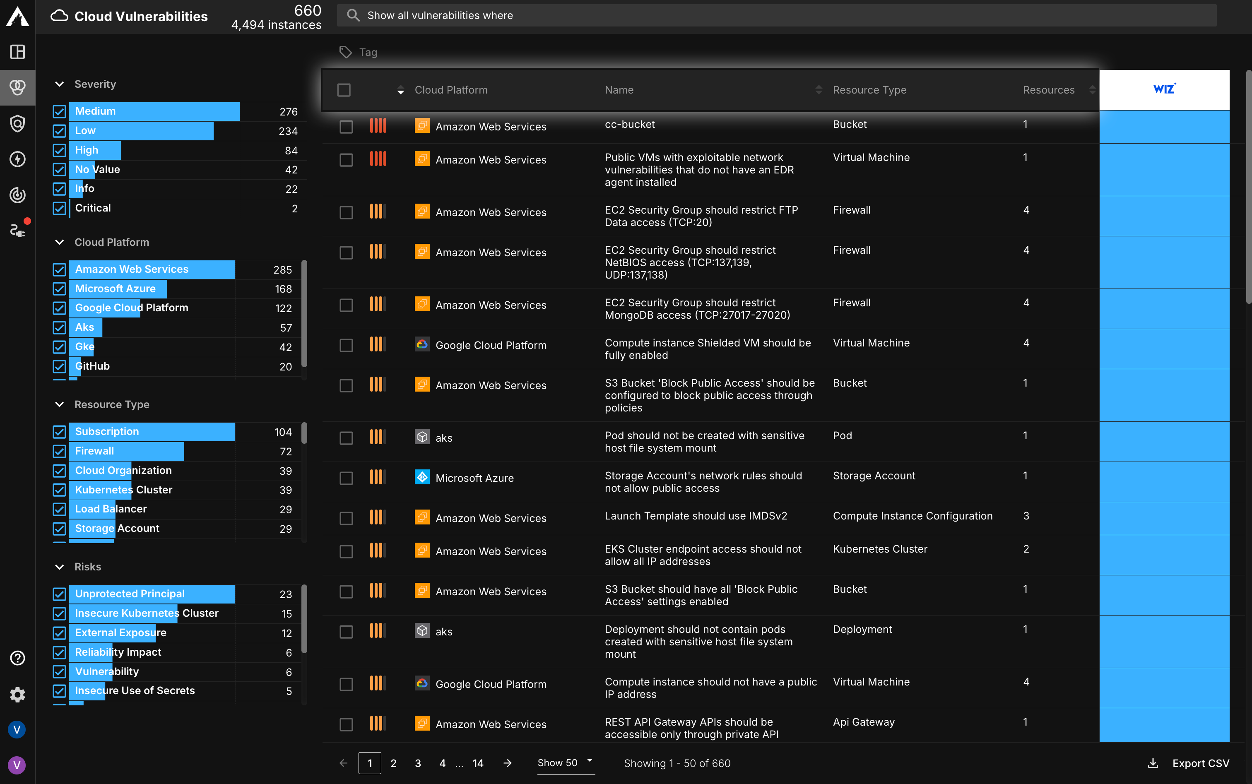Click 'Showing 1 - 50 of 660' text
This screenshot has height=784, width=1252.
[677, 763]
